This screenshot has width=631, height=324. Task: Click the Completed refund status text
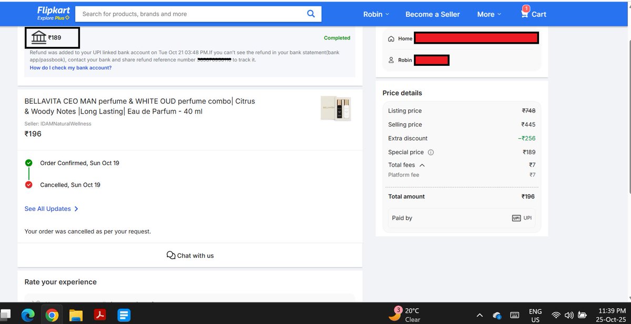337,38
